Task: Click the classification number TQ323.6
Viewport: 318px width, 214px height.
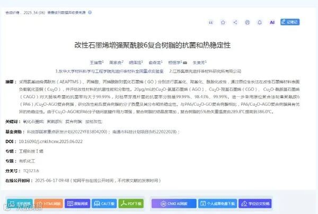Action: tap(31, 171)
